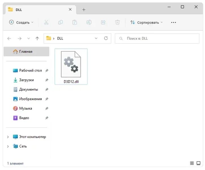Open Главная in the sidebar
The width and height of the screenshot is (205, 170).
pyautogui.click(x=26, y=52)
